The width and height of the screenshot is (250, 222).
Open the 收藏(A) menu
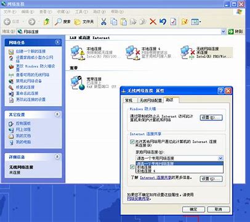click(63, 12)
